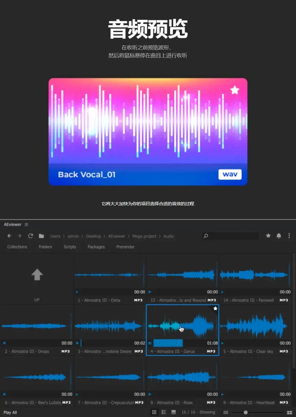This screenshot has height=417, width=296.
Task: Select the Rose waveform thumbnail
Action: tap(182, 377)
